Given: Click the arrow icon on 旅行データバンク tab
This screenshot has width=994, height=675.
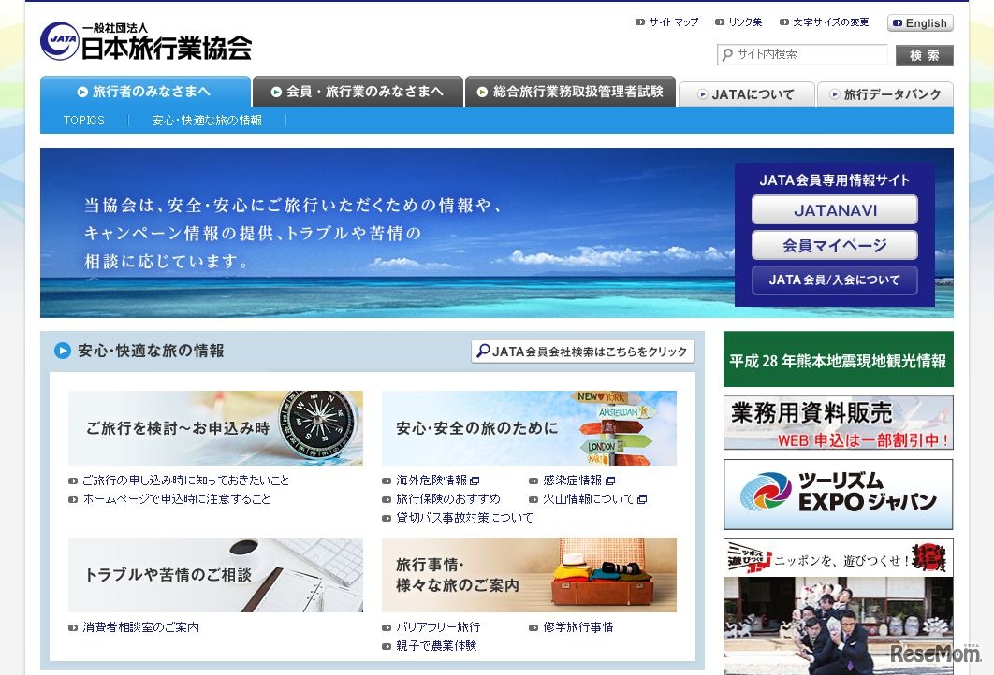Looking at the screenshot, I should click(835, 95).
